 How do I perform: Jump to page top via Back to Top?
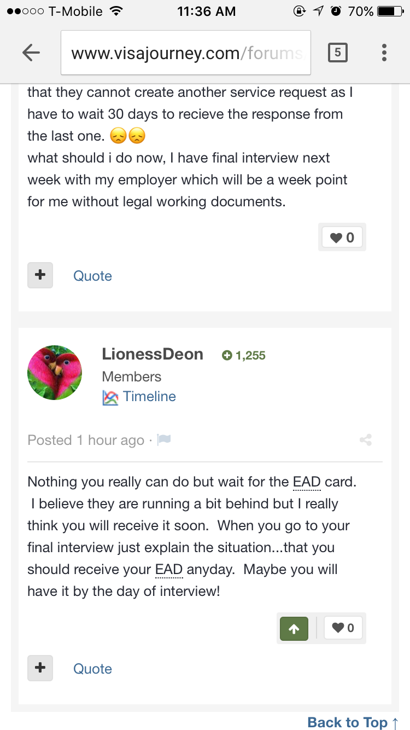coord(353,722)
